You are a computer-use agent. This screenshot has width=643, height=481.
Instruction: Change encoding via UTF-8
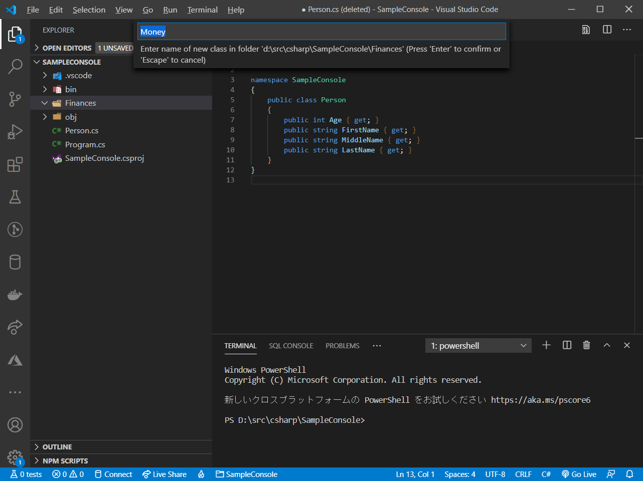tap(495, 474)
